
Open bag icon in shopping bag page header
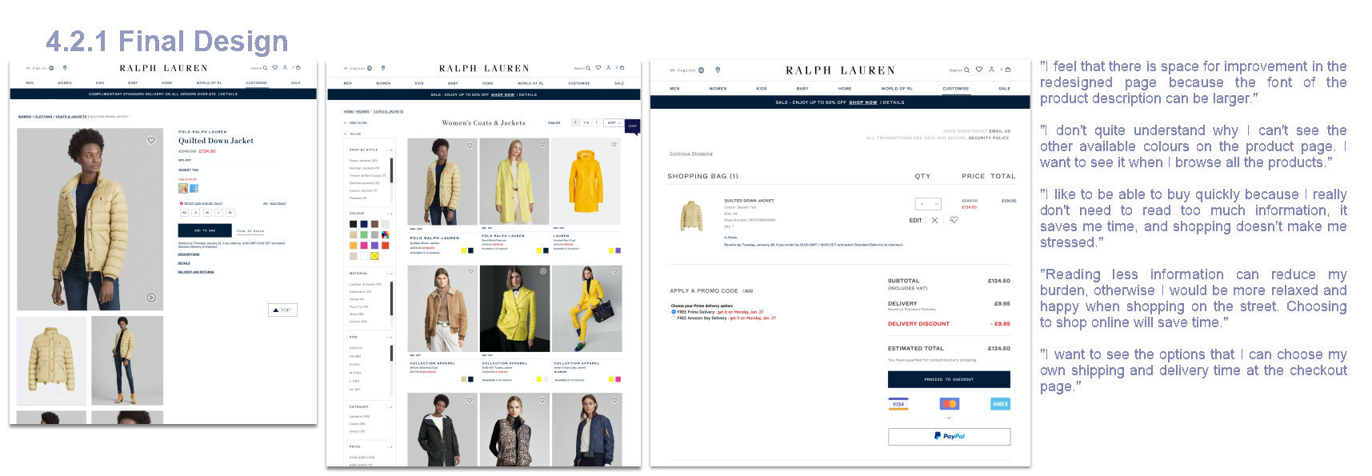point(1007,70)
